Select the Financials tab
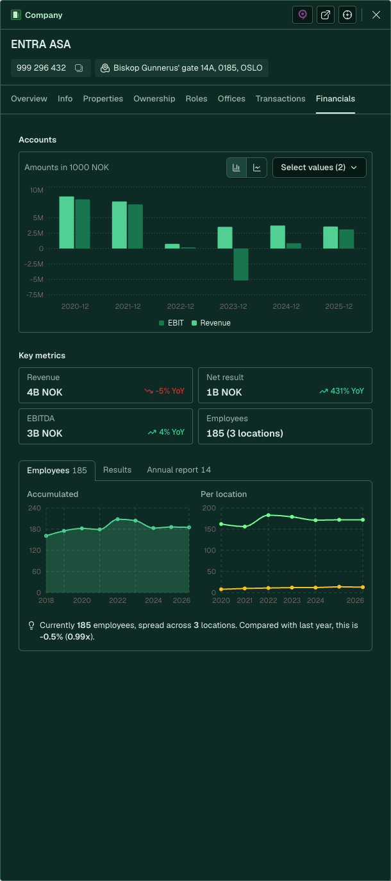This screenshot has width=391, height=881. (x=335, y=99)
